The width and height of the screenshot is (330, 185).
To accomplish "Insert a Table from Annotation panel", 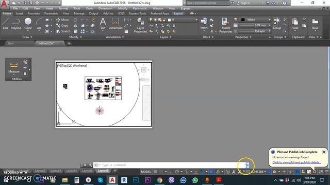I will (x=126, y=31).
